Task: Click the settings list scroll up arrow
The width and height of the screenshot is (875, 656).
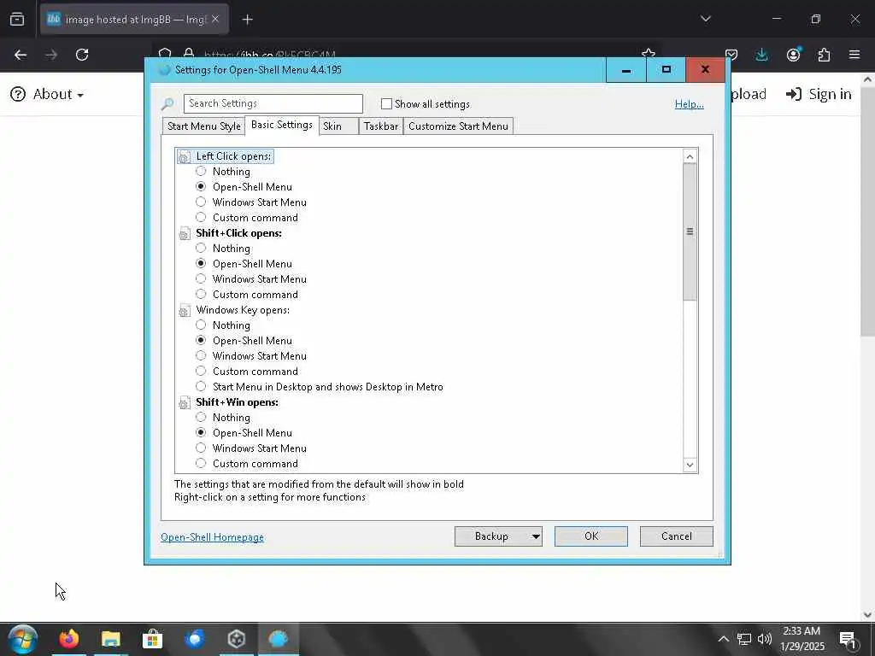Action: pos(690,157)
